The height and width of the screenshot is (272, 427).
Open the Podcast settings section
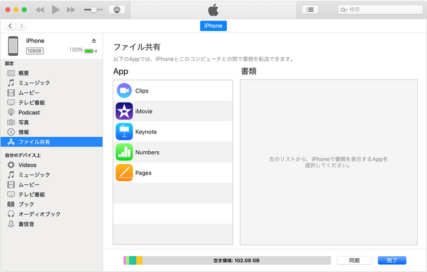(51, 112)
